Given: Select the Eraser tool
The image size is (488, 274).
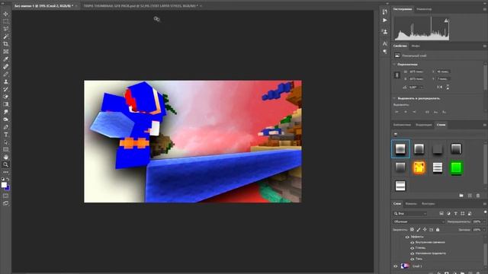Looking at the screenshot, I should pos(5,97).
